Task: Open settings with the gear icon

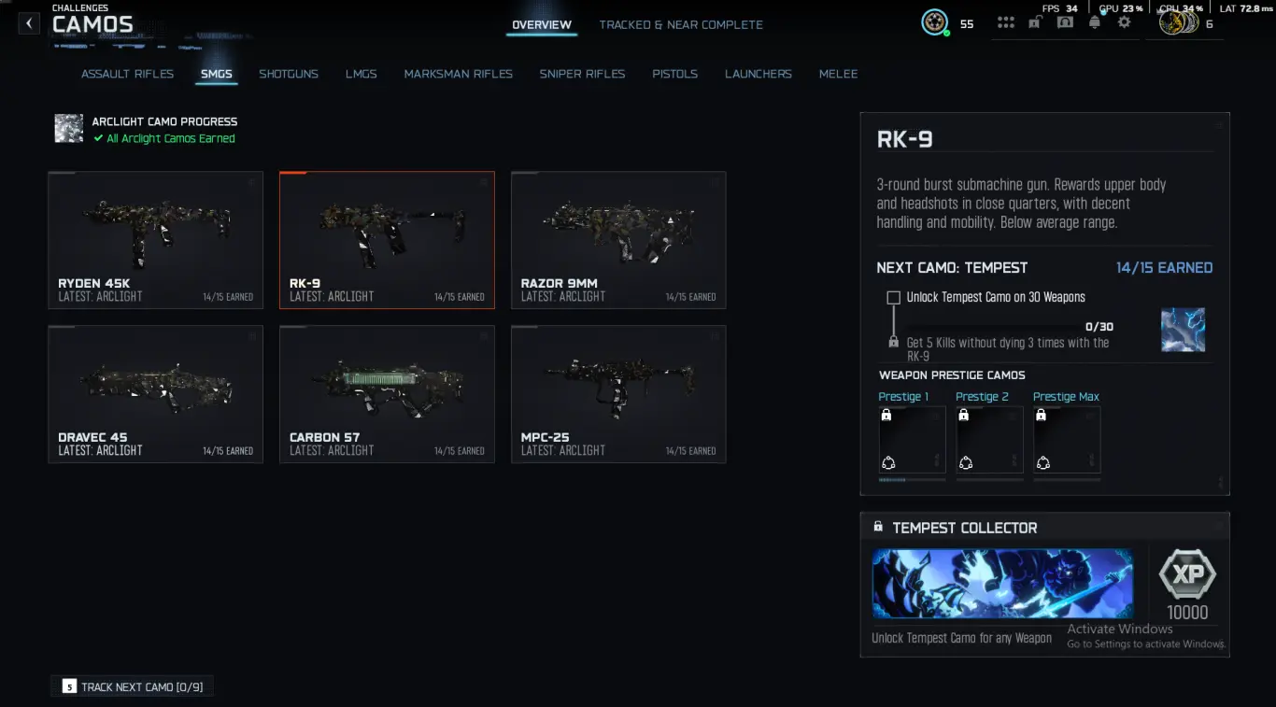Action: pyautogui.click(x=1124, y=22)
